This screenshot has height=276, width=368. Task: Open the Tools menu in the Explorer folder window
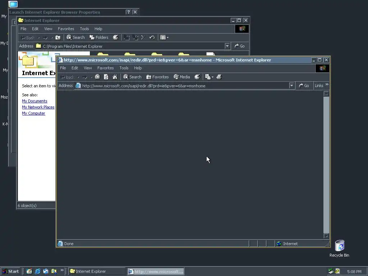click(84, 29)
